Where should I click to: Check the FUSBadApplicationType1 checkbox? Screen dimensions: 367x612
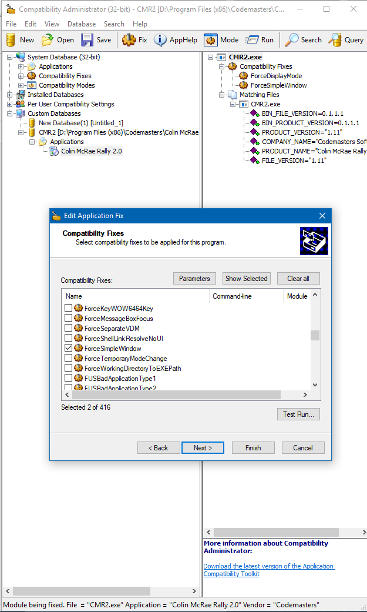68,378
